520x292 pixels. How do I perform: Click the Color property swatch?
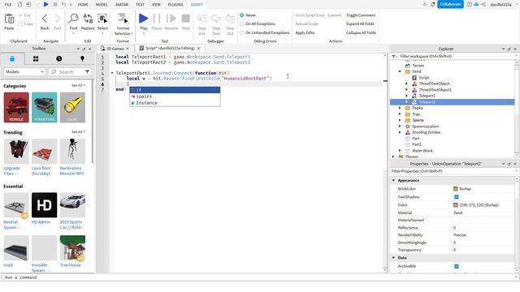tap(456, 205)
